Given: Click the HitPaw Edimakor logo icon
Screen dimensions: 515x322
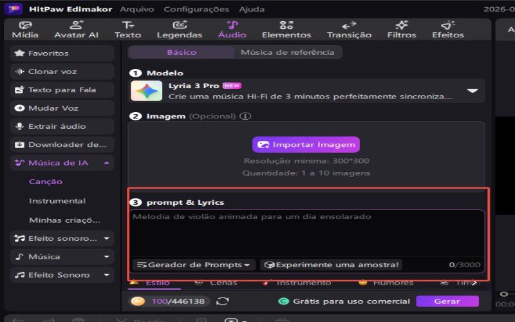Looking at the screenshot, I should [x=14, y=9].
